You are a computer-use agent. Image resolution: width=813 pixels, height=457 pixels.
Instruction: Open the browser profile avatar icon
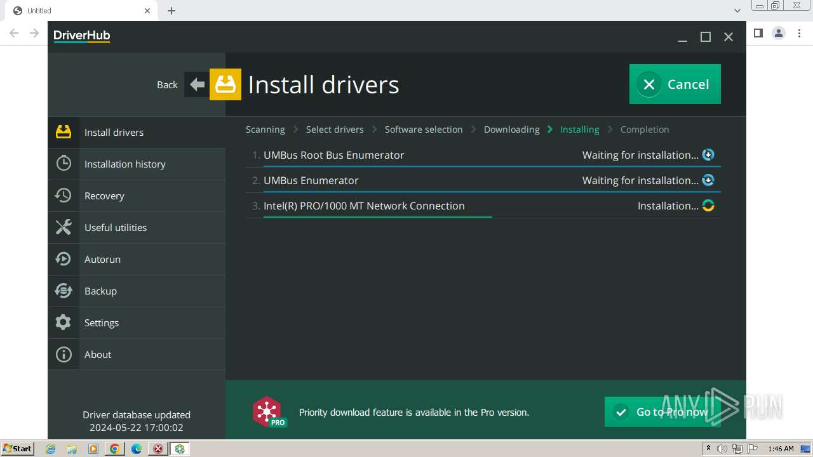click(x=779, y=33)
